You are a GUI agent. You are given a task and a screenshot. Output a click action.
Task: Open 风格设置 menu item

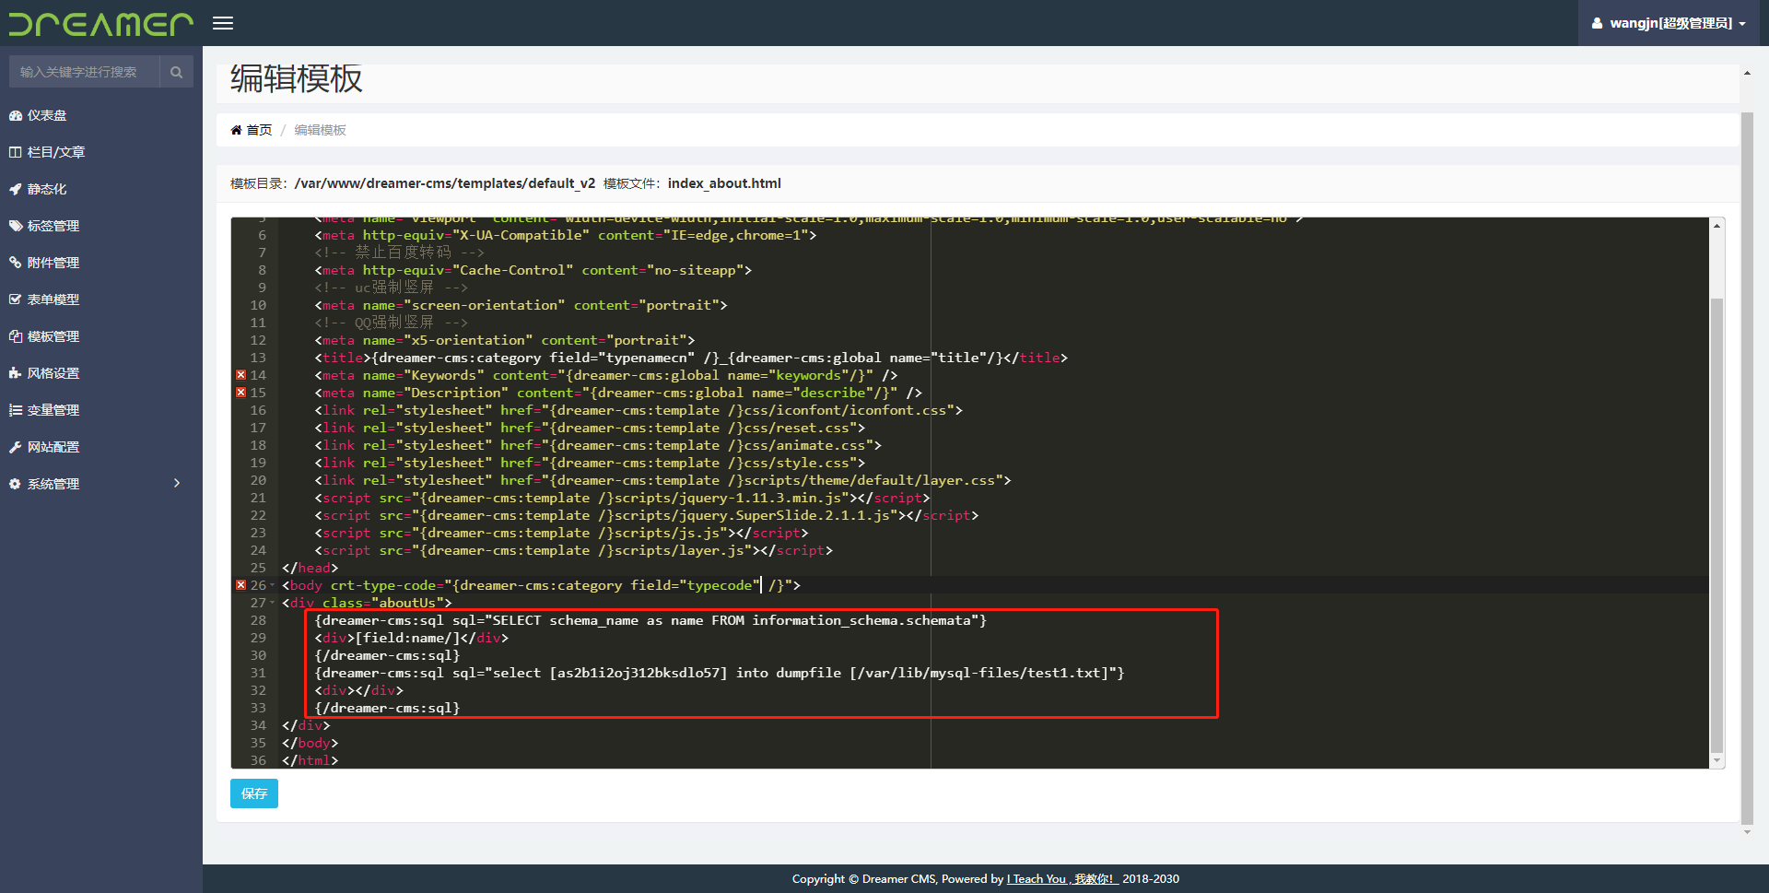coord(101,373)
